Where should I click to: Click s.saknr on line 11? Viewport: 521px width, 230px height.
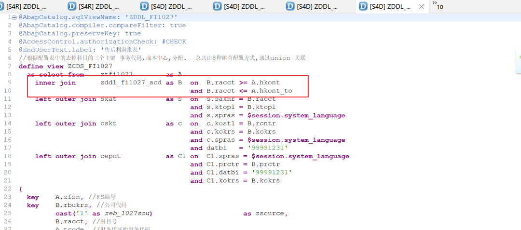coord(220,99)
